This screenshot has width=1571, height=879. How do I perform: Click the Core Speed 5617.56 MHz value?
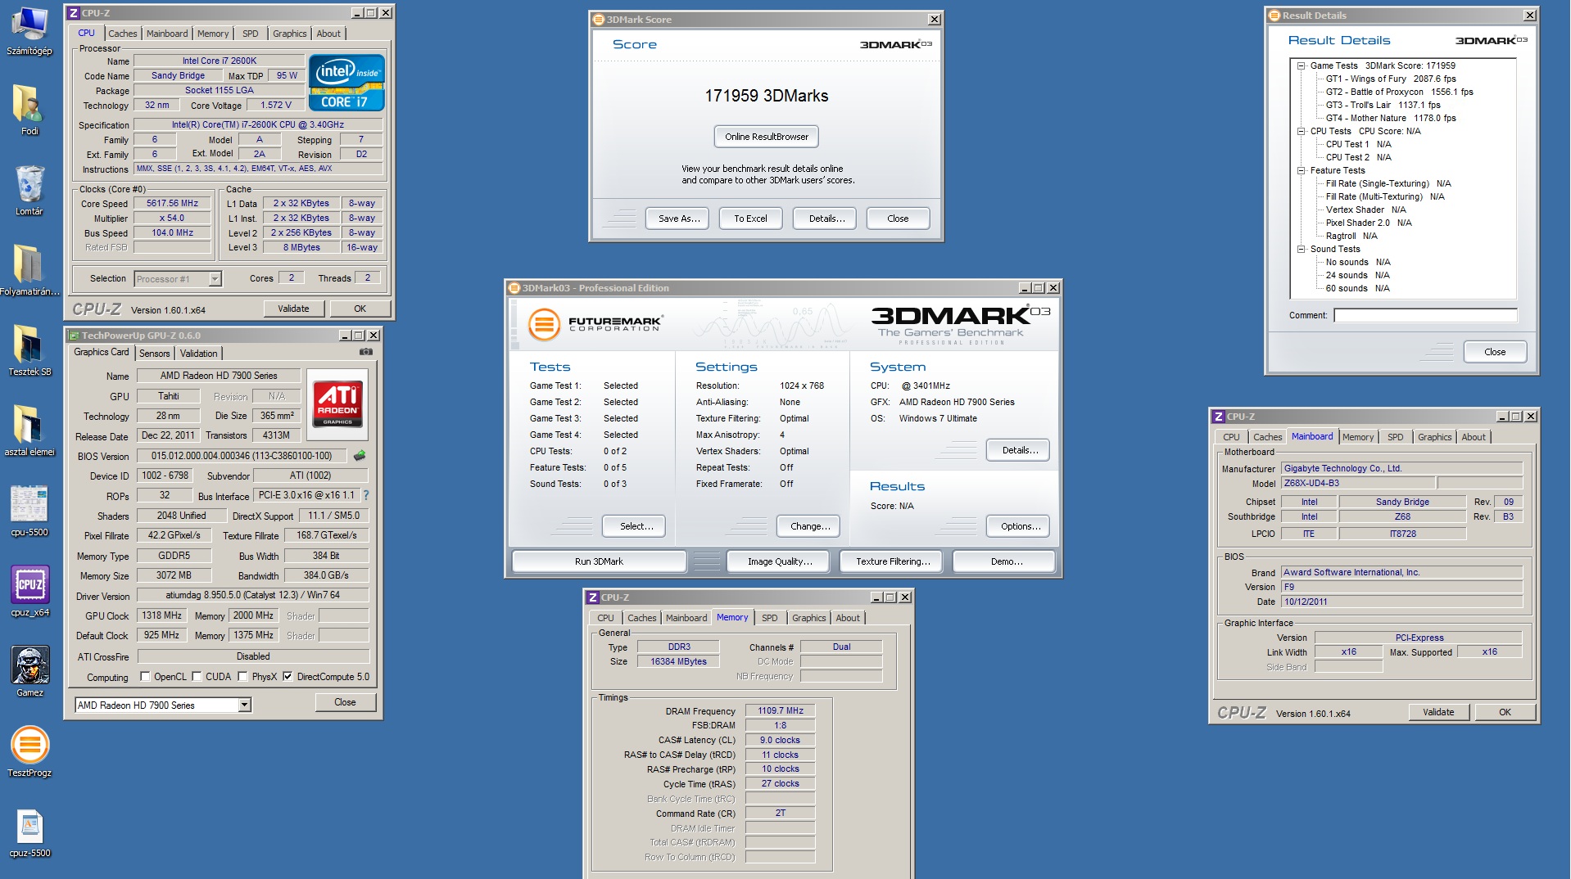coord(173,203)
